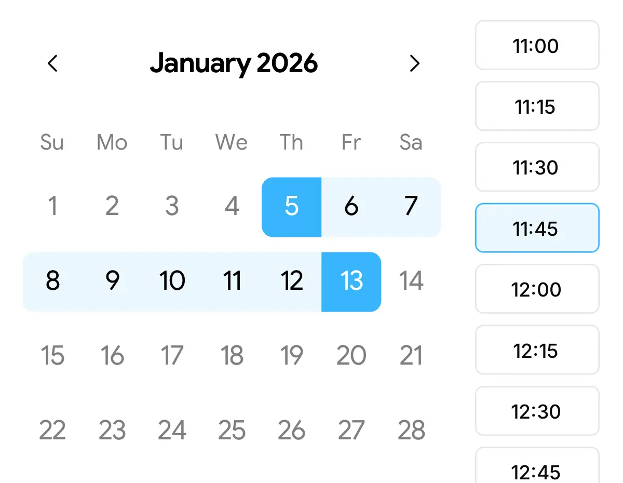Click day 10 within the highlighted range
This screenshot has width=623, height=483.
[172, 281]
